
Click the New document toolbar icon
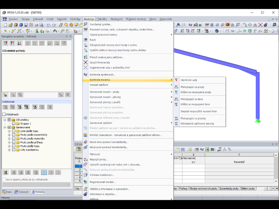6,25
